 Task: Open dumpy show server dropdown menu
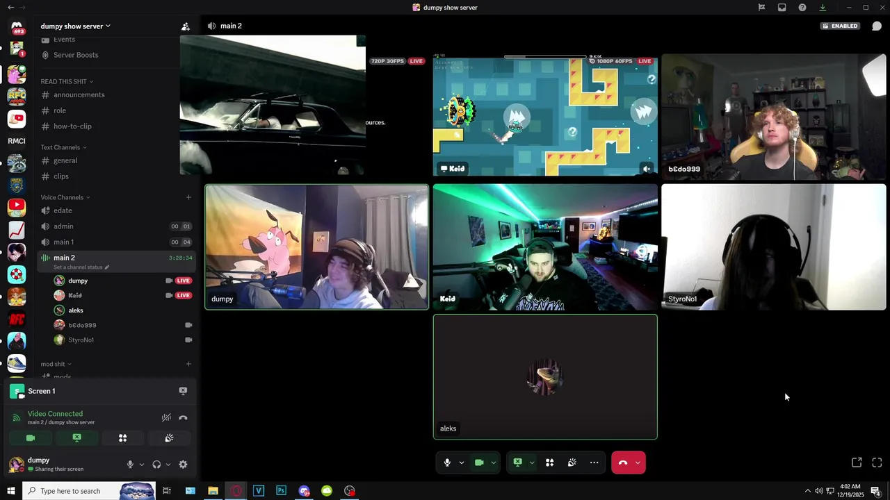(76, 26)
